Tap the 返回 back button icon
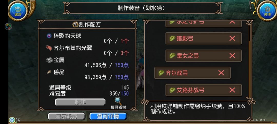The width and height of the screenshot is (277, 124). (18, 10)
